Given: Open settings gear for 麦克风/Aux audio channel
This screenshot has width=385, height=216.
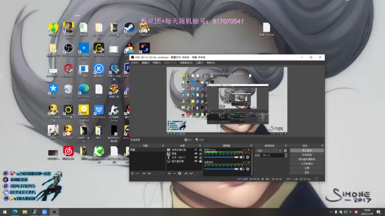Looking at the screenshot, I should coord(247,157).
